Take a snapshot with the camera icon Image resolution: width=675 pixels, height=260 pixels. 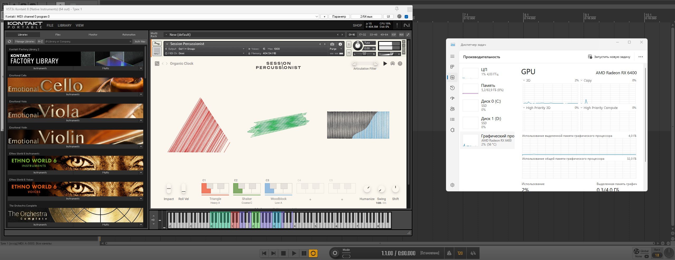332,44
